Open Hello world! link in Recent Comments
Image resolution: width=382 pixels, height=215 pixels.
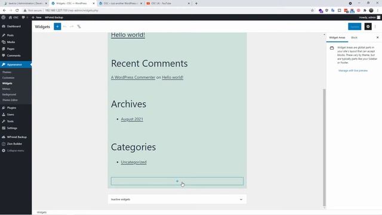pyautogui.click(x=172, y=77)
